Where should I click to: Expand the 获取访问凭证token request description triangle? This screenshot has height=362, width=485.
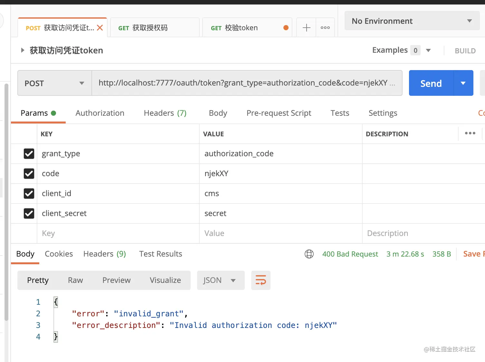pyautogui.click(x=22, y=50)
